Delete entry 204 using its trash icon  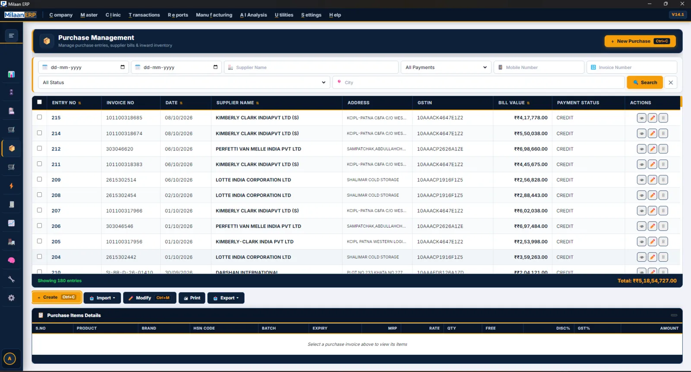pyautogui.click(x=663, y=257)
